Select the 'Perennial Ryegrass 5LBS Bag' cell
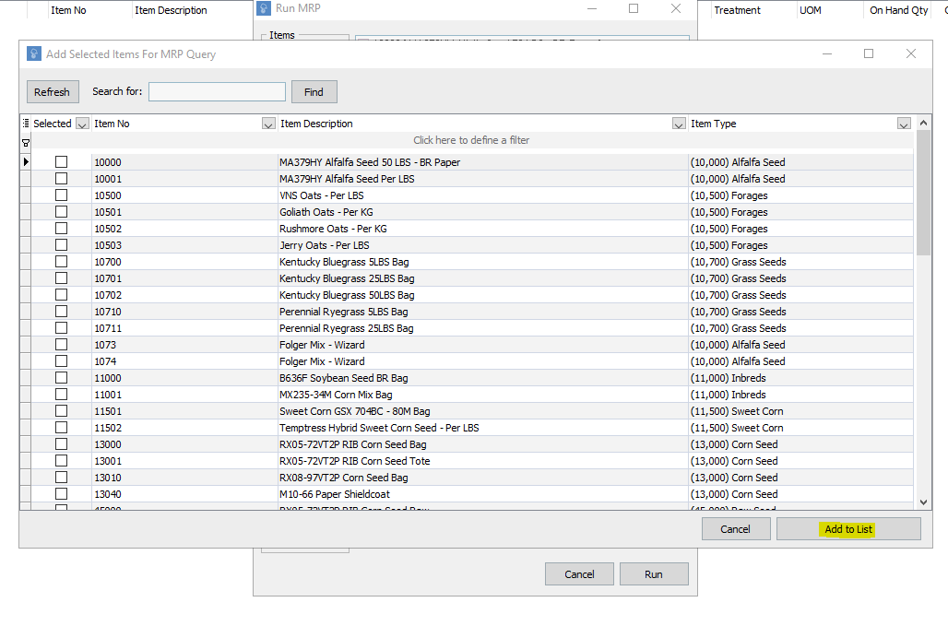 click(x=482, y=312)
